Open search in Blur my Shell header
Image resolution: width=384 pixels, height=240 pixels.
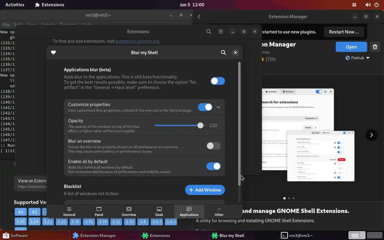pos(223,52)
